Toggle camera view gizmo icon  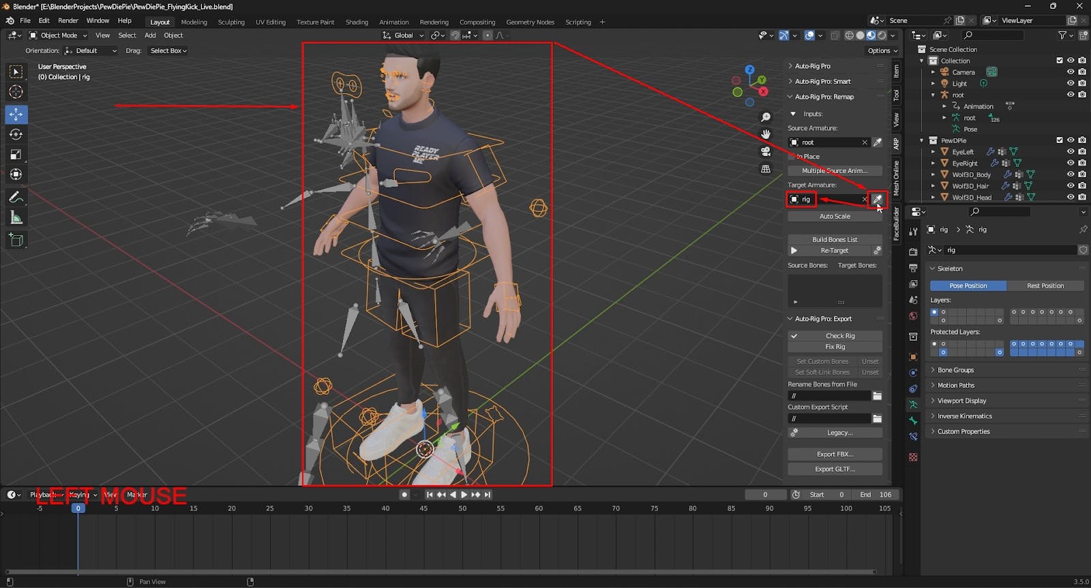766,151
